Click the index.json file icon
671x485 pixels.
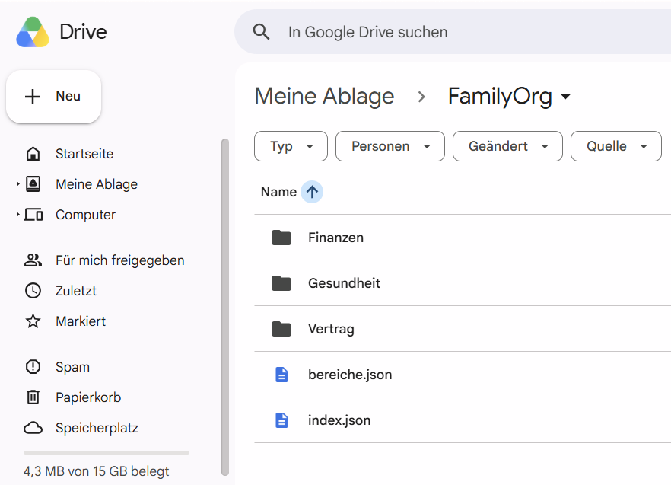pos(281,420)
